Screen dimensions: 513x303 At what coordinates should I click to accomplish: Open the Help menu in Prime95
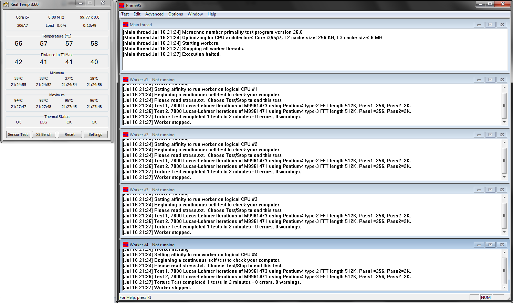[212, 14]
